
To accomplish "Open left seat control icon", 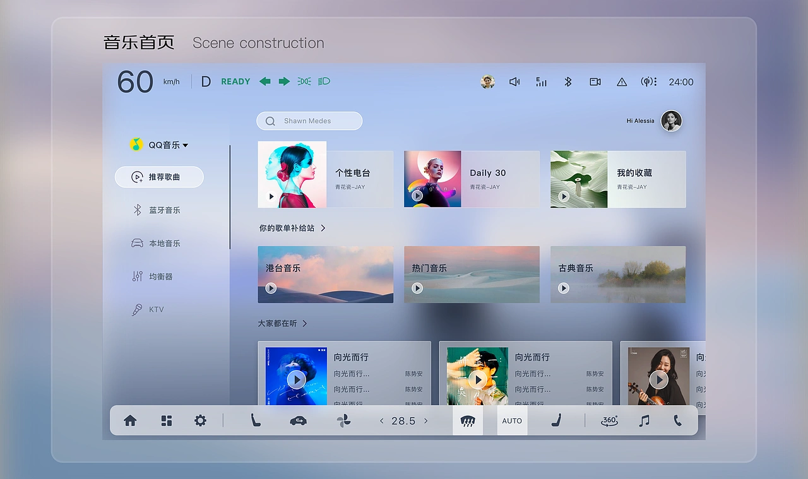I will point(256,420).
